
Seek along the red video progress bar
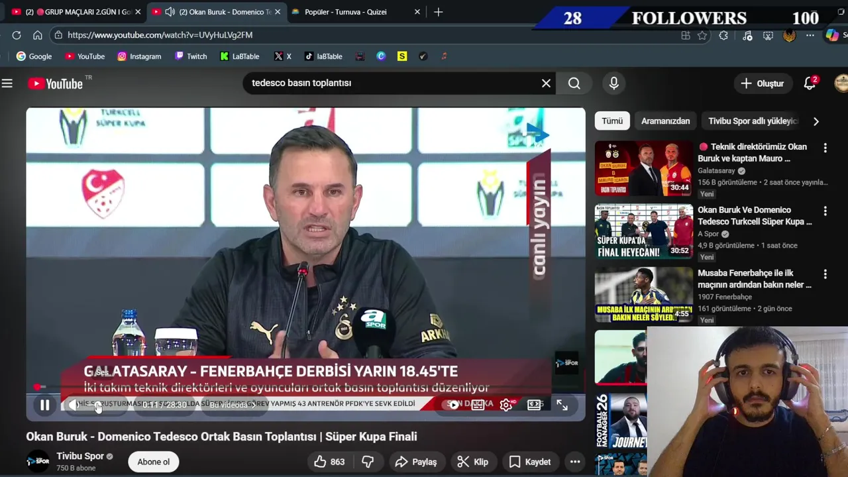click(305, 386)
